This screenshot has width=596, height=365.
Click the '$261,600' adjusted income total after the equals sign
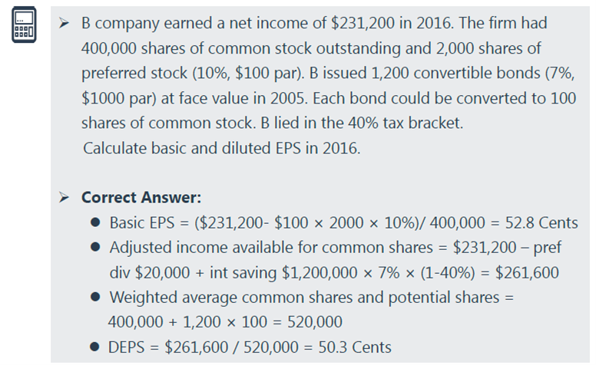tap(527, 272)
